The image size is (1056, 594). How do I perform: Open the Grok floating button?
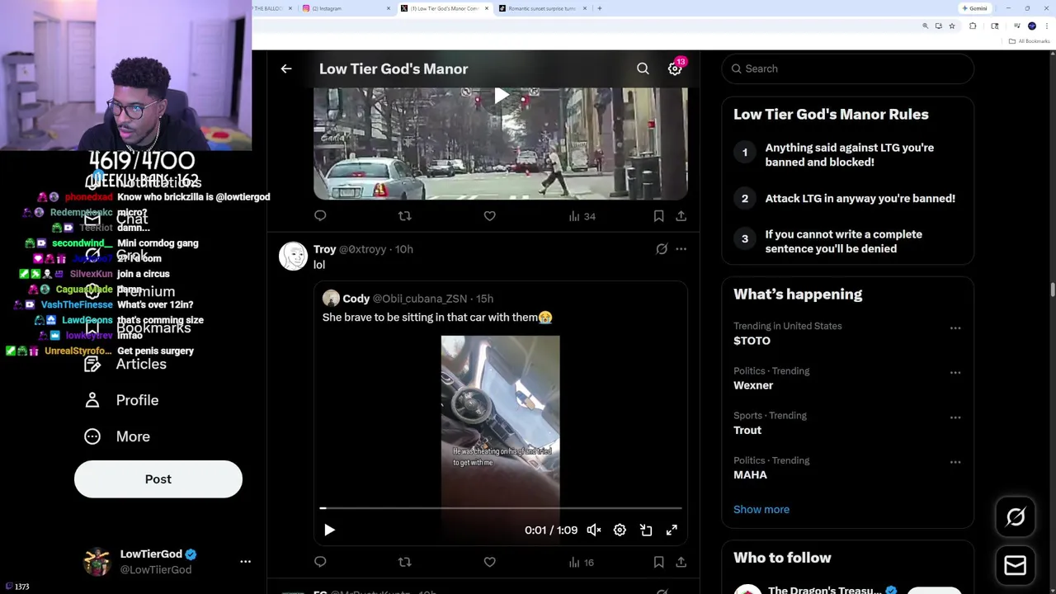(x=1016, y=517)
